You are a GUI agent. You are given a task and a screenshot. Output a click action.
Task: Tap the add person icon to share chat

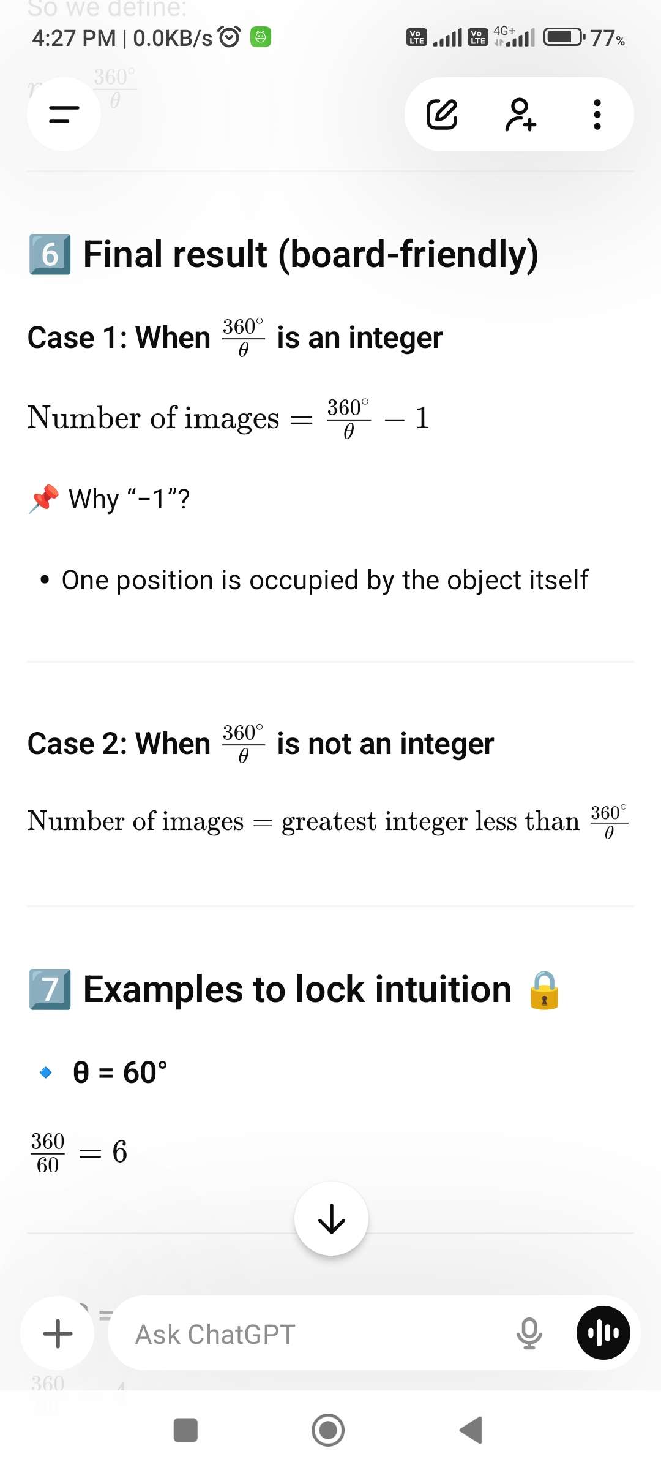520,114
